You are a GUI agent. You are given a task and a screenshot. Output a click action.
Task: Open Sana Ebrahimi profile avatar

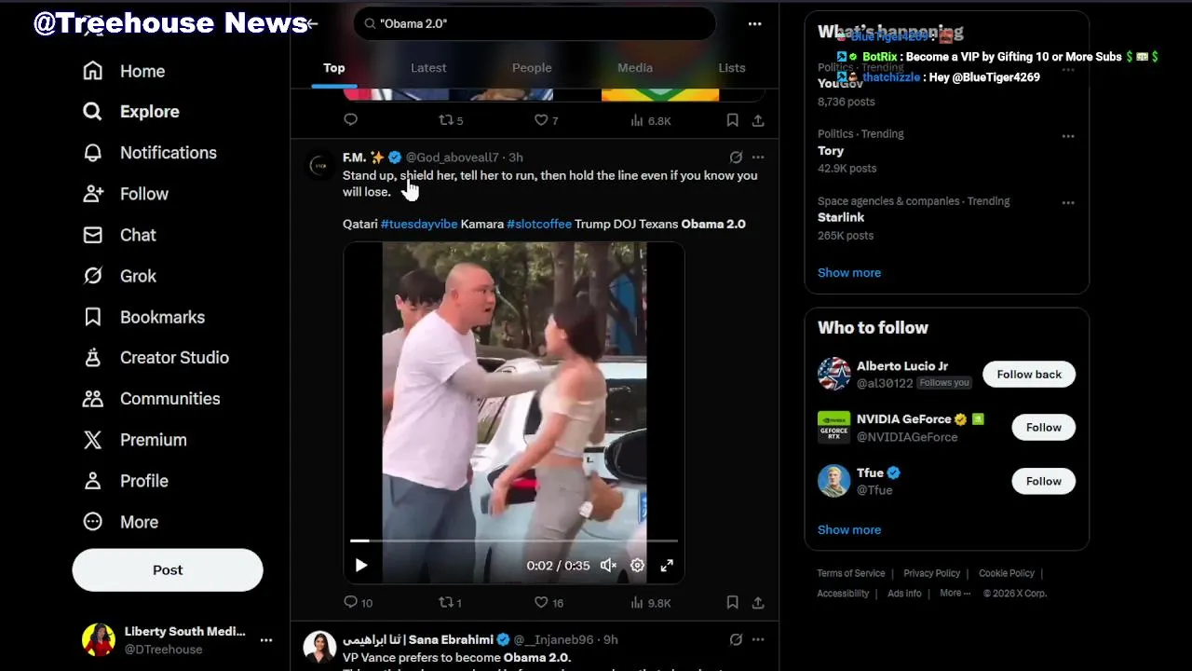coord(320,648)
